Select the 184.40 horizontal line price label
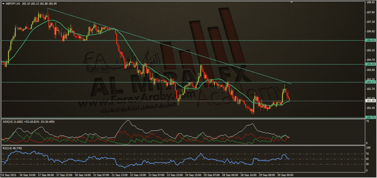Image resolution: width=377 pixels, height=178 pixels. click(370, 64)
